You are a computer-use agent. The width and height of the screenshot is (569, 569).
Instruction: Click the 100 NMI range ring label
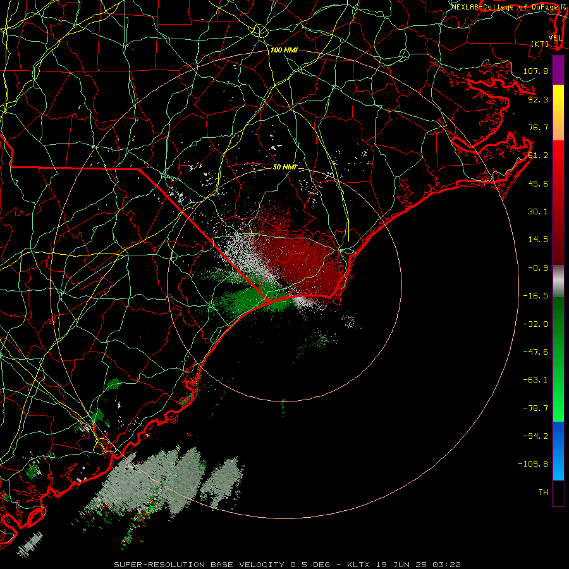[284, 50]
